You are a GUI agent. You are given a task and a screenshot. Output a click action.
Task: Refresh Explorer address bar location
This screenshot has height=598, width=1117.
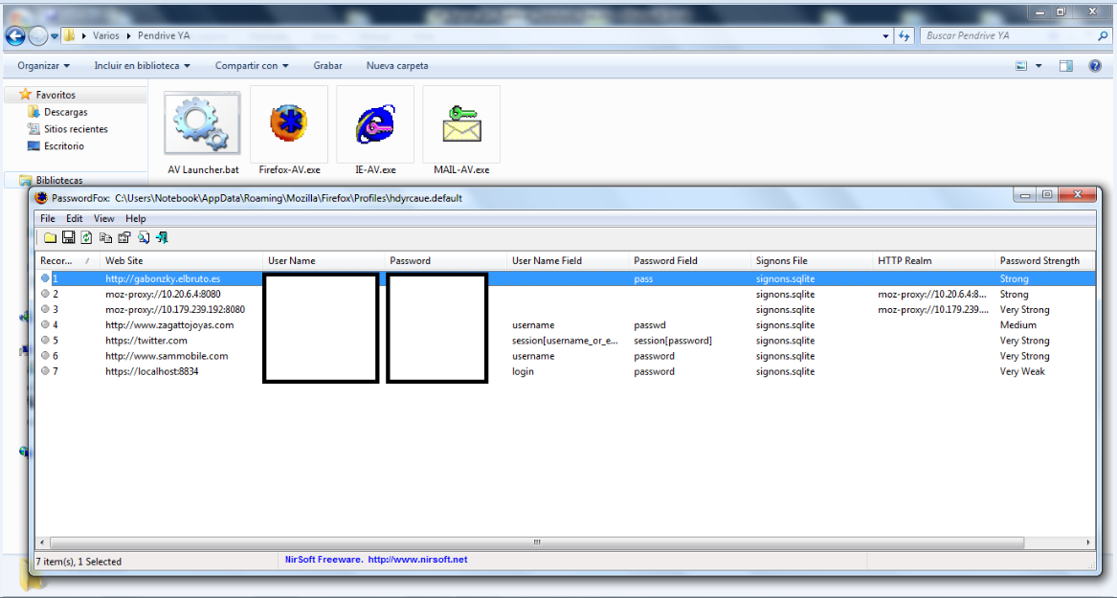click(x=905, y=35)
